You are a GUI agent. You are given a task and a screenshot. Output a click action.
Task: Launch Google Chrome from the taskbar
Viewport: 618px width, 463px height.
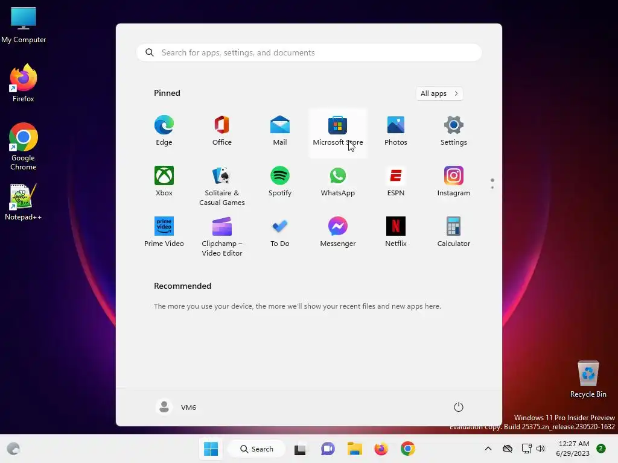point(408,449)
